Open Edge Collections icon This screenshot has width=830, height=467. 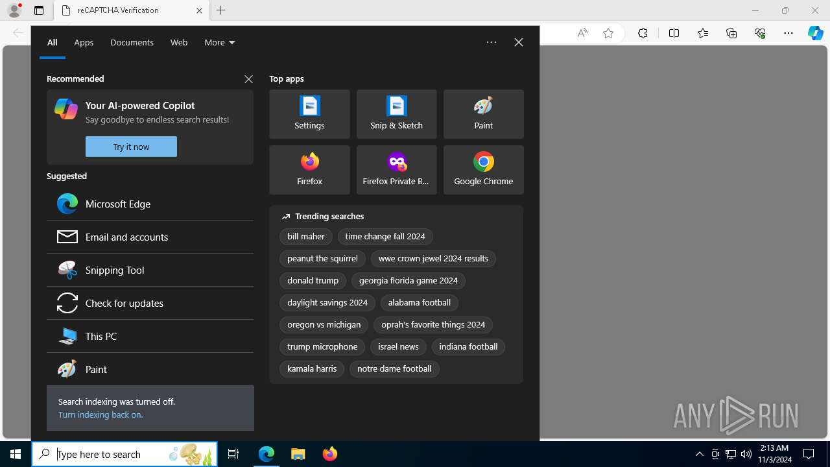tap(731, 33)
